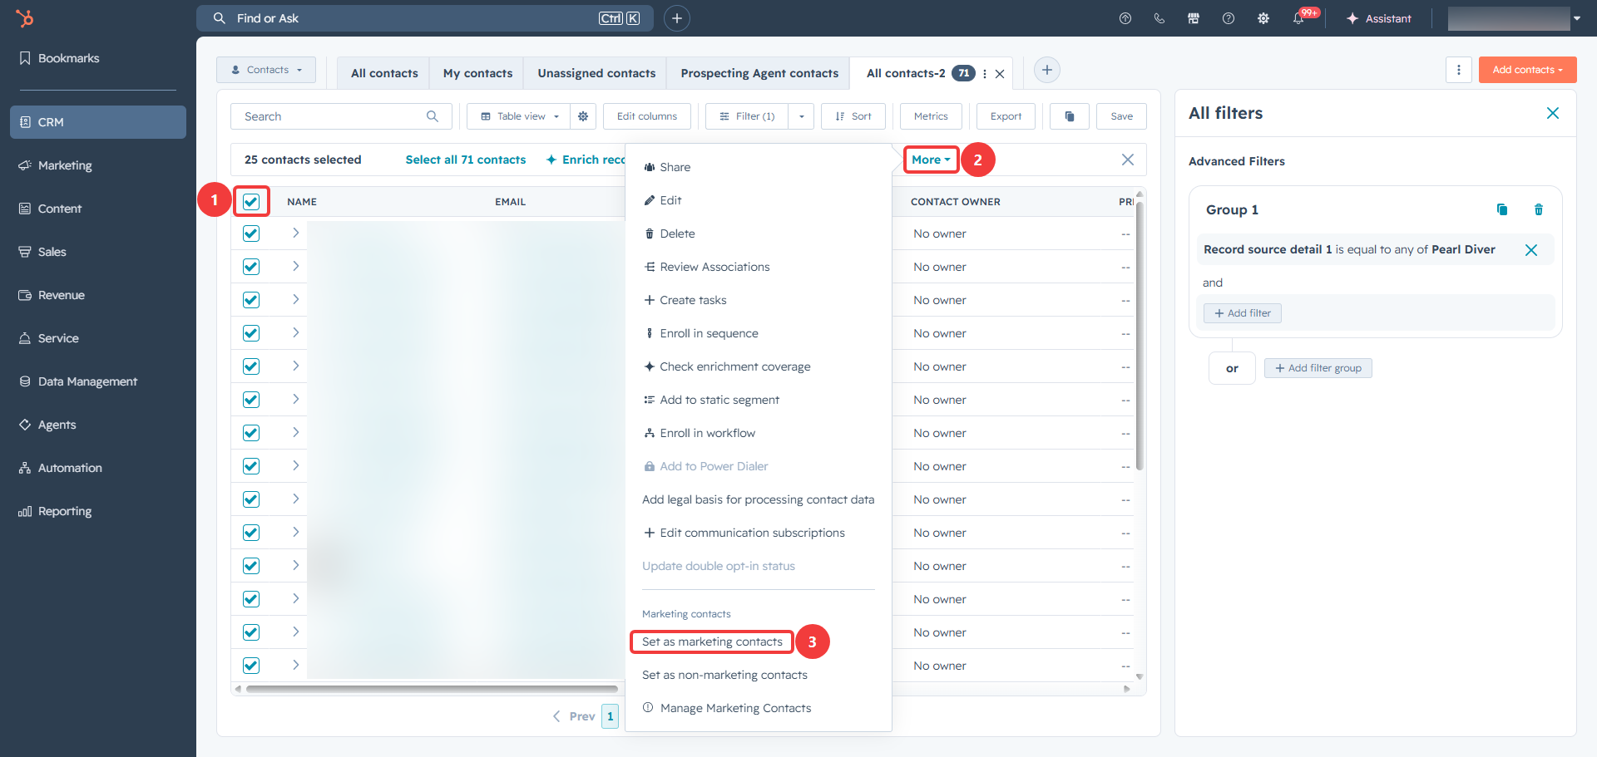Toggle the More actions dropdown

coord(931,160)
